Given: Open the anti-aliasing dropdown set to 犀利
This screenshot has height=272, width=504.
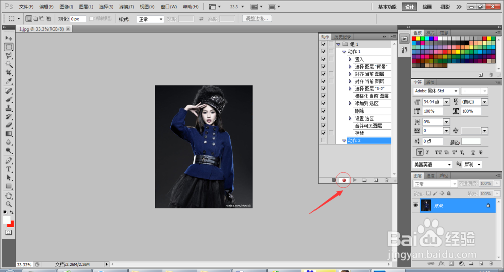Looking at the screenshot, I should [472, 165].
